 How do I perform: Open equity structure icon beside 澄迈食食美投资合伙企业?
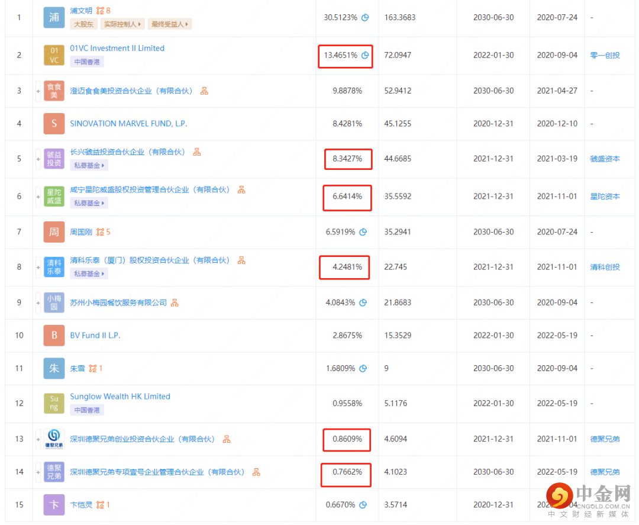point(204,91)
